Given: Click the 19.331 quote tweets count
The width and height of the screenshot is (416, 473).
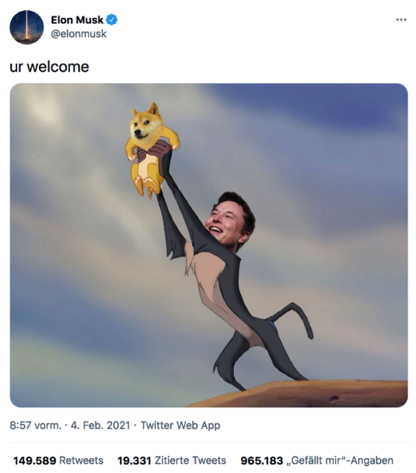Looking at the screenshot, I should 135,461.
